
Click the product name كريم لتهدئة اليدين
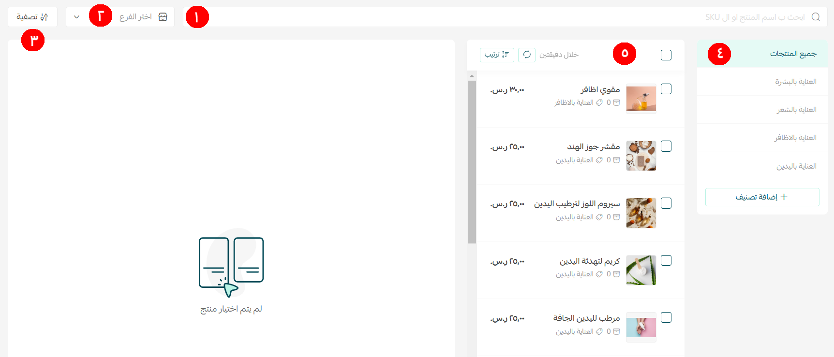[x=590, y=261]
